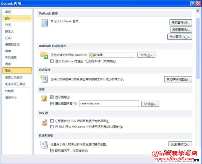Click the reminder.wav sound file field
Screen dimensions: 202x164
(x=109, y=104)
